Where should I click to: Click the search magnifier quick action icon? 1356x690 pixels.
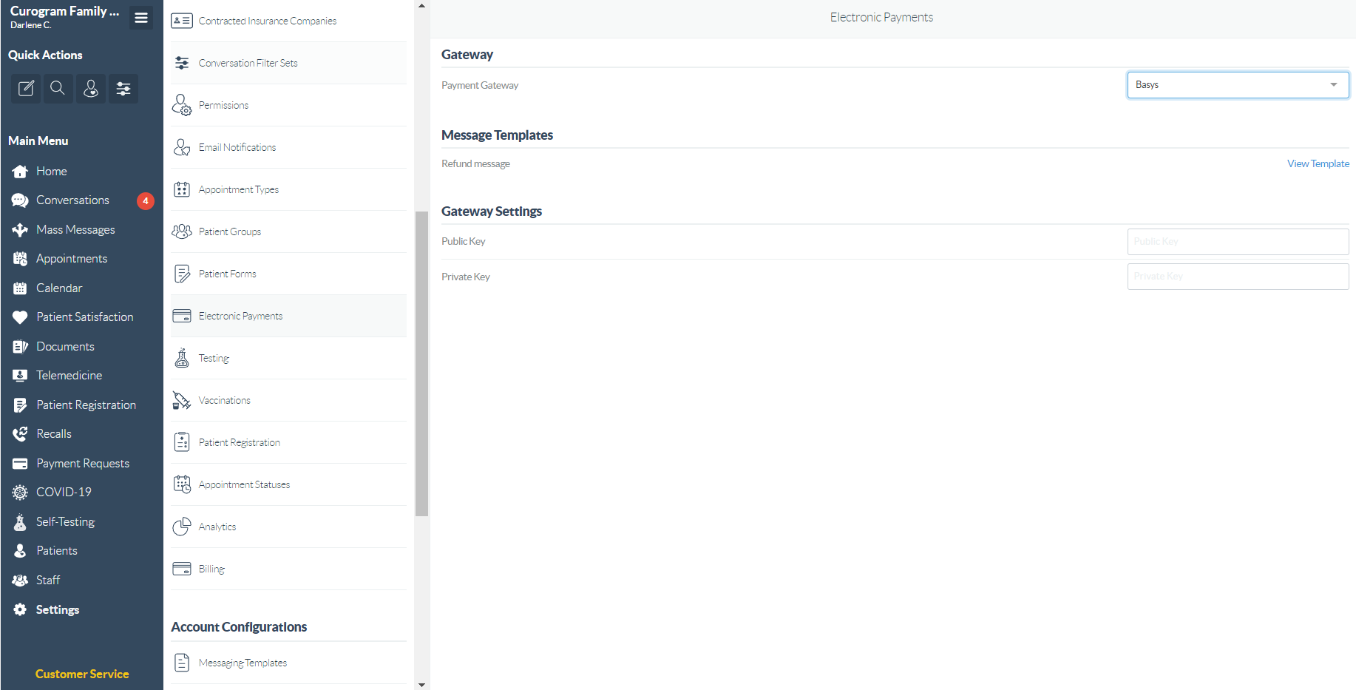tap(58, 89)
